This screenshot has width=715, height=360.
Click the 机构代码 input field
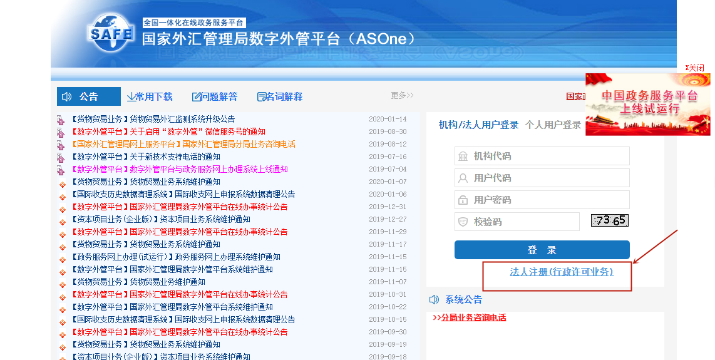click(x=542, y=156)
